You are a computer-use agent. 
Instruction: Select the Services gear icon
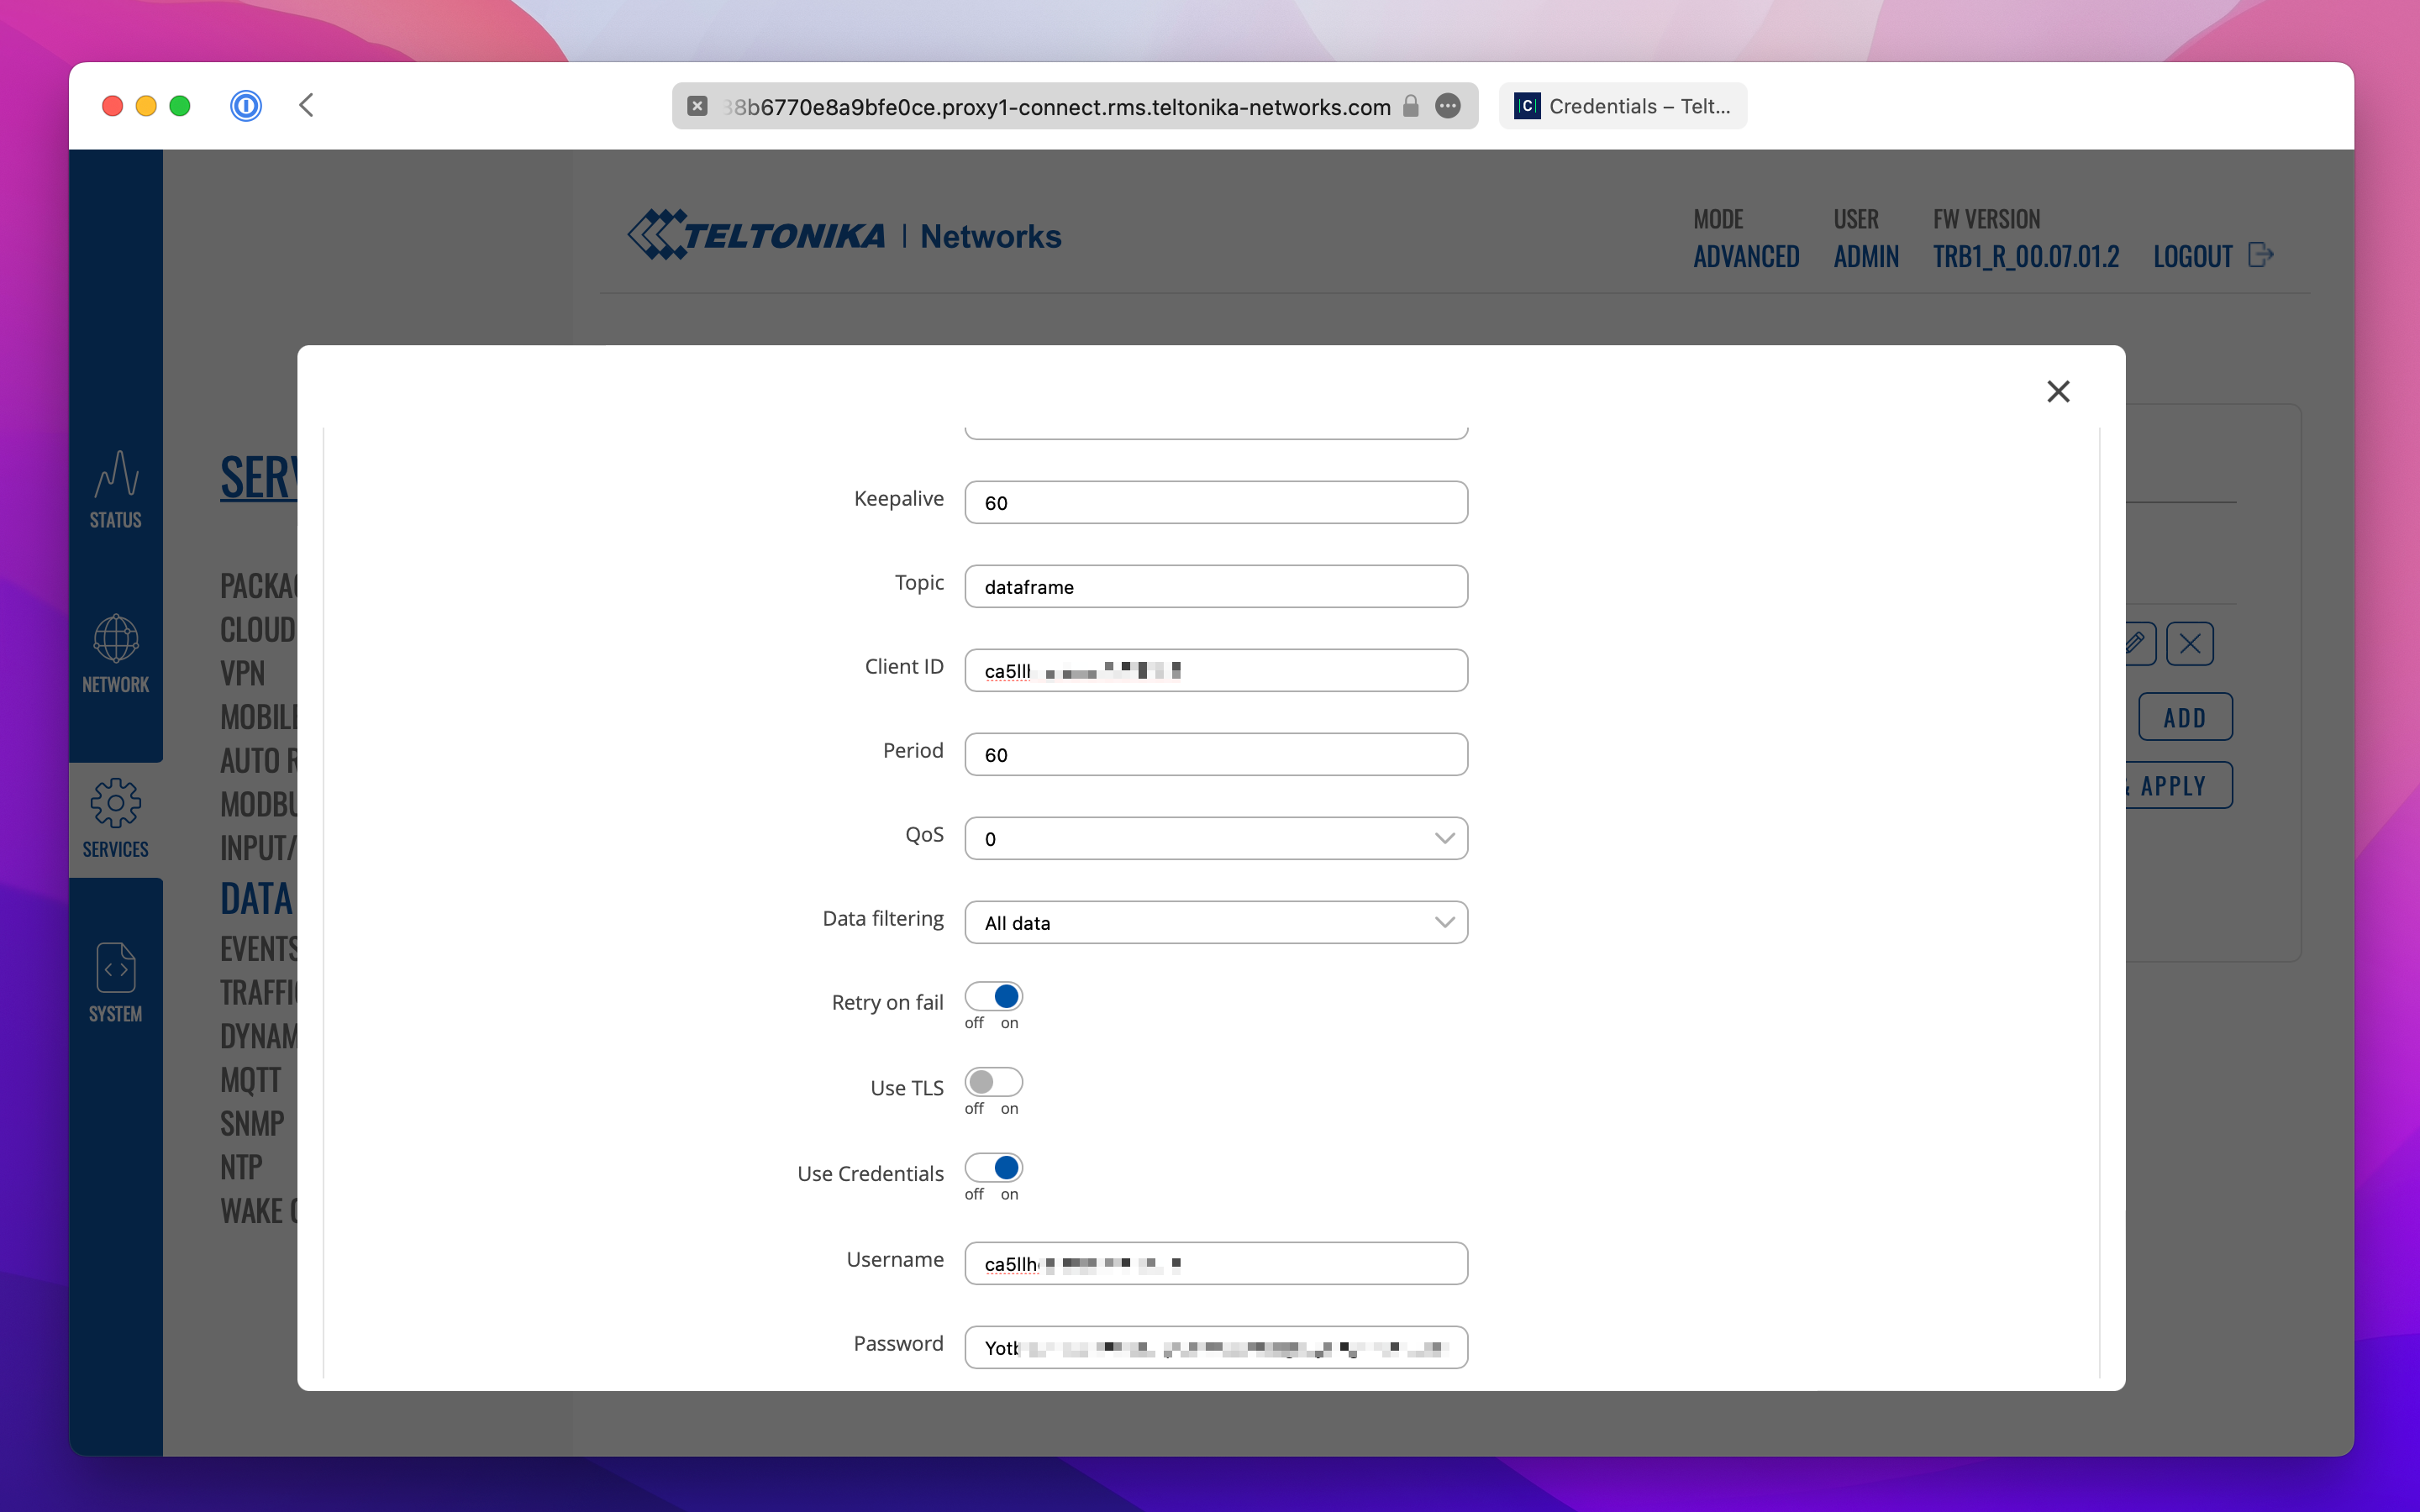tap(115, 817)
